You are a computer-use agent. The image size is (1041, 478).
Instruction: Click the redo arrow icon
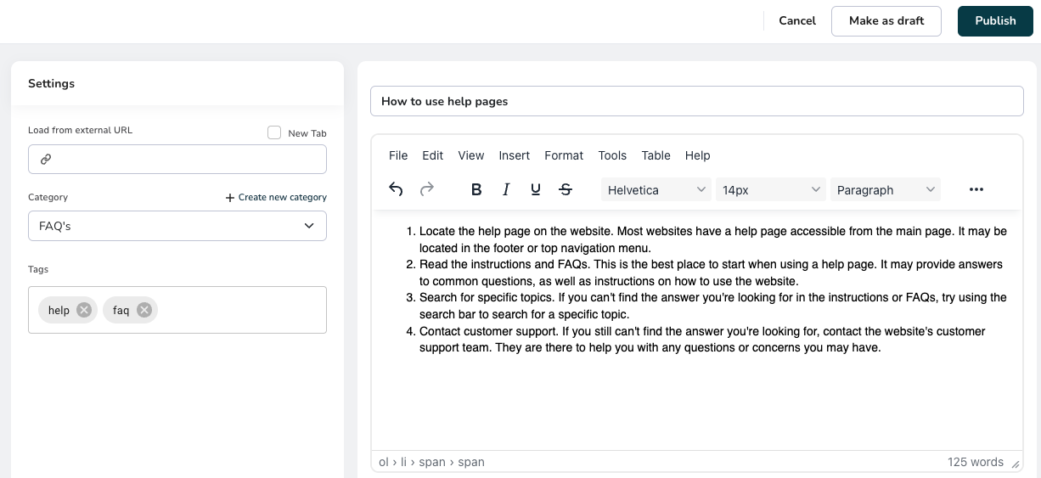pos(427,189)
